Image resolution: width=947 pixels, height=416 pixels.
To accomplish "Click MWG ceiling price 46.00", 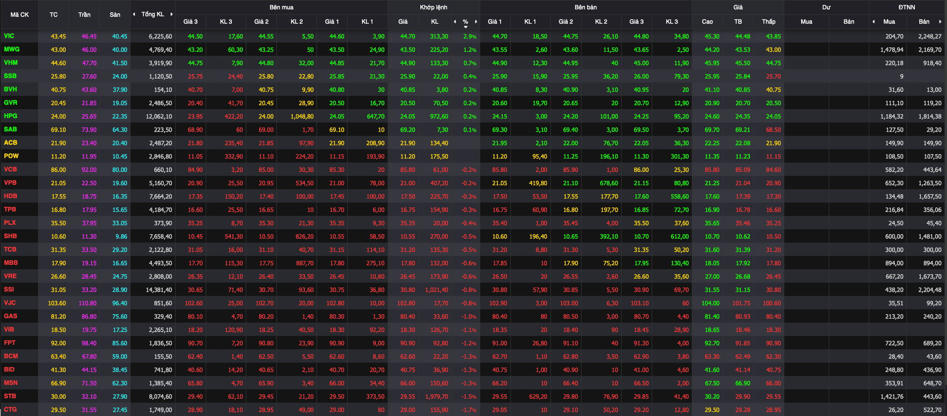I will 89,50.
